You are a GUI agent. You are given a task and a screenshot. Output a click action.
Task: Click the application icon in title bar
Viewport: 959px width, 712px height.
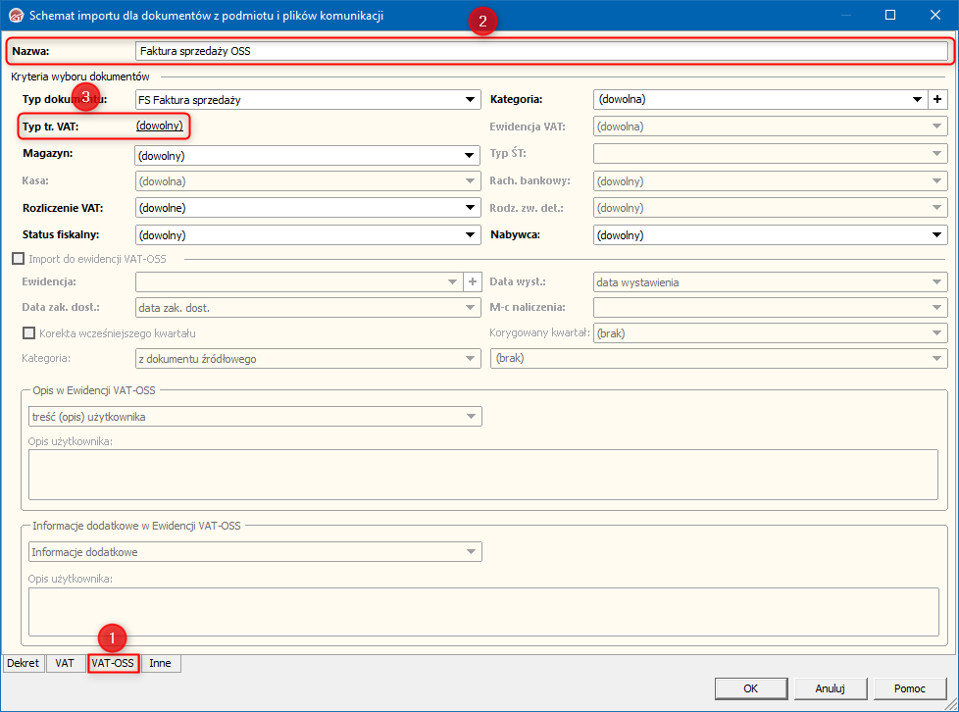click(x=16, y=16)
